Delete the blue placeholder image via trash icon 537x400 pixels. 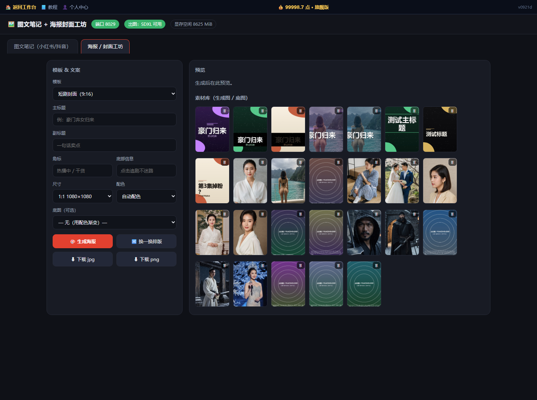click(x=452, y=214)
